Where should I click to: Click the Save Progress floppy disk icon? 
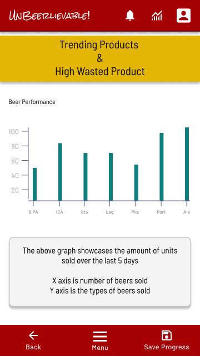(x=167, y=335)
